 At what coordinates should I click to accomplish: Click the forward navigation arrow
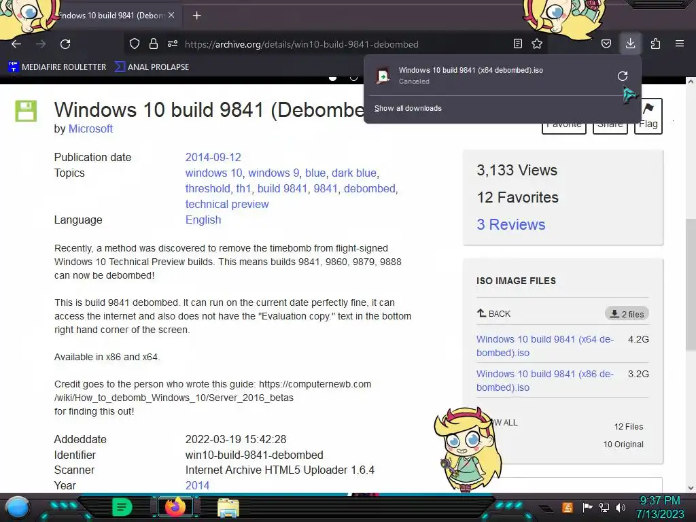(41, 44)
